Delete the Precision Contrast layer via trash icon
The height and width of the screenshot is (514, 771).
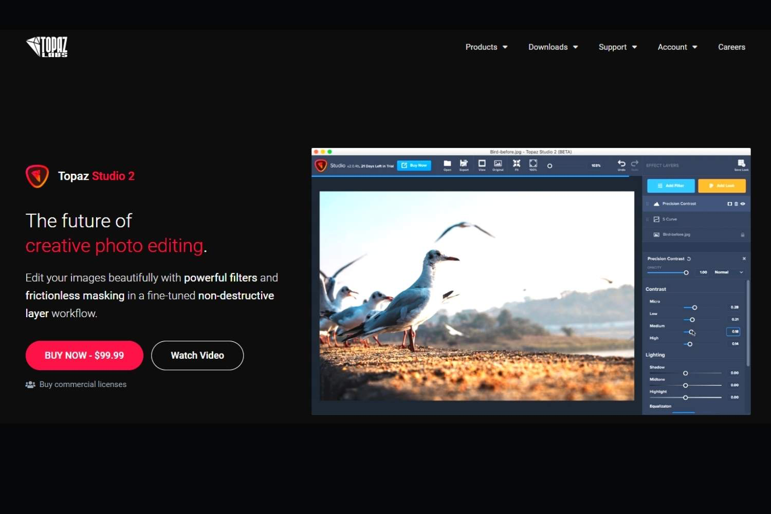pyautogui.click(x=736, y=204)
